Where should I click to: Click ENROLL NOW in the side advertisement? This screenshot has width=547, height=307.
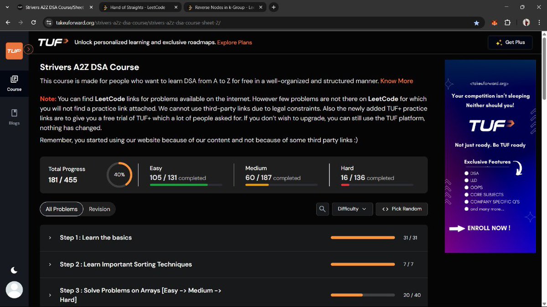[489, 228]
